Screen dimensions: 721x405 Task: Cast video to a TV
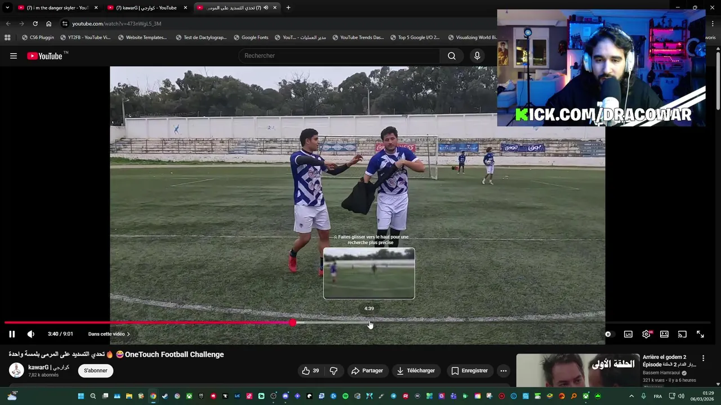pyautogui.click(x=682, y=334)
